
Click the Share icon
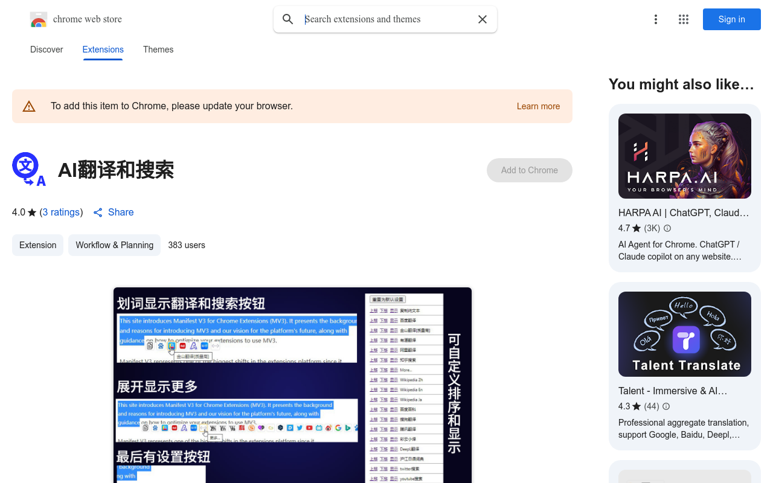[98, 212]
